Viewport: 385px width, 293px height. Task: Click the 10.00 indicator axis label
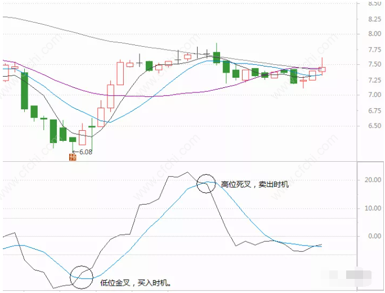click(x=373, y=208)
